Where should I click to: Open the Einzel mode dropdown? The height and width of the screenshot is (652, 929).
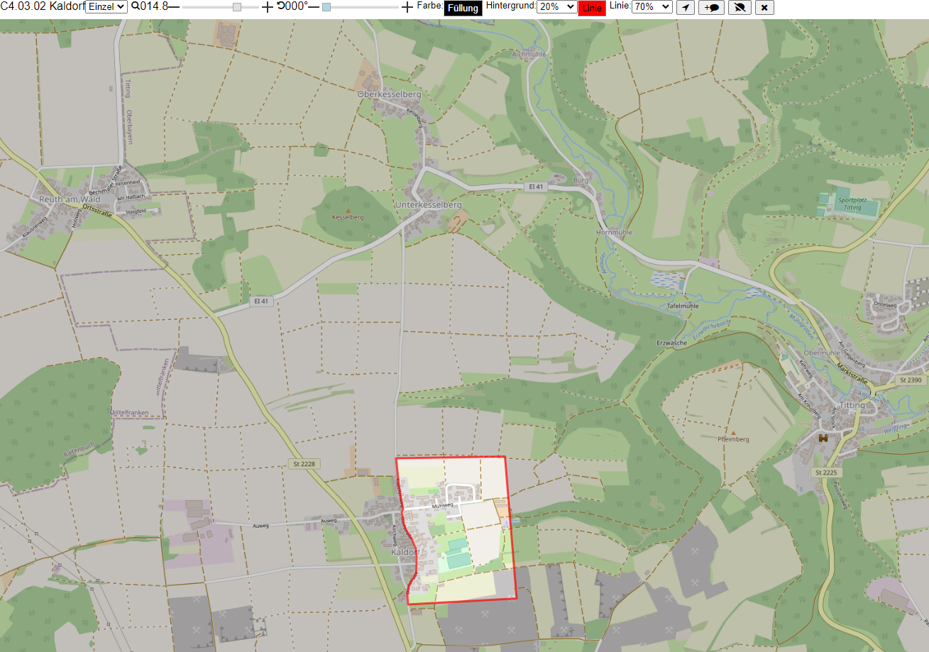(106, 6)
